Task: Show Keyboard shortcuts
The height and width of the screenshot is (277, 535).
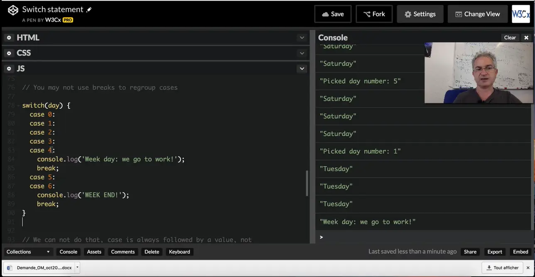Action: click(x=179, y=252)
